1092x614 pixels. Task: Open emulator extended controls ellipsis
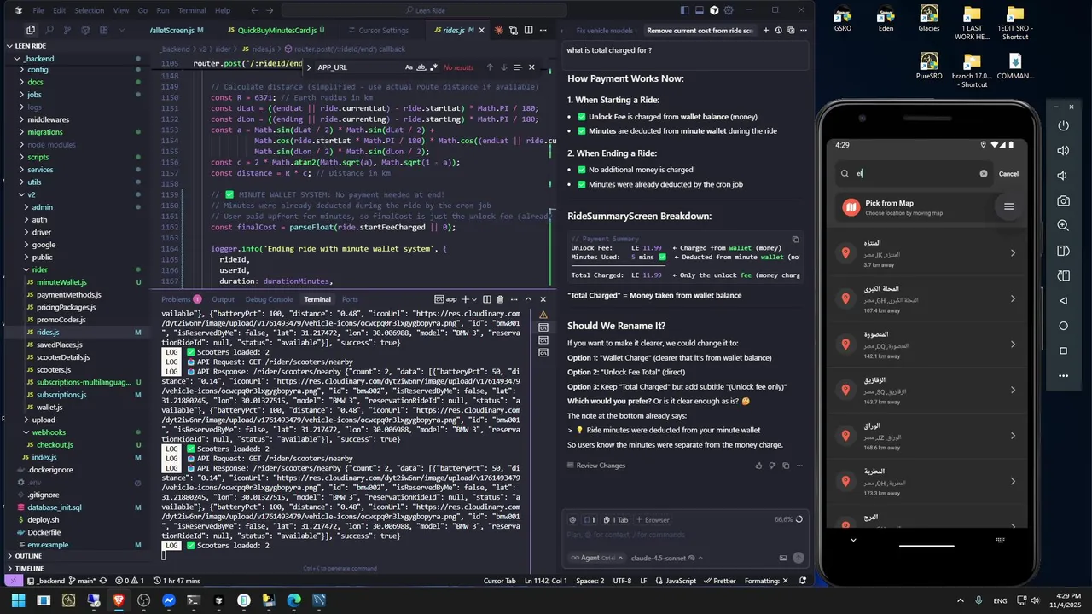[1063, 376]
